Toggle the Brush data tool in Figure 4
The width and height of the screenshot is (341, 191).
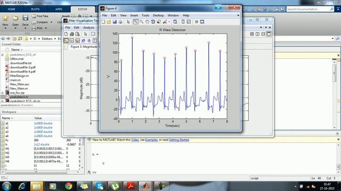[165, 22]
